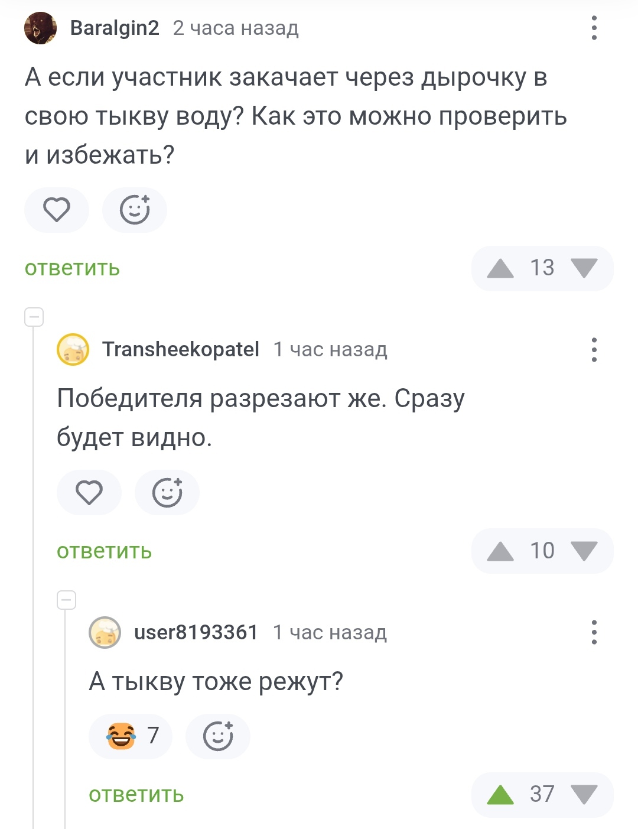
Task: Downvote Baralgin2's comment rated 13
Action: [x=585, y=269]
